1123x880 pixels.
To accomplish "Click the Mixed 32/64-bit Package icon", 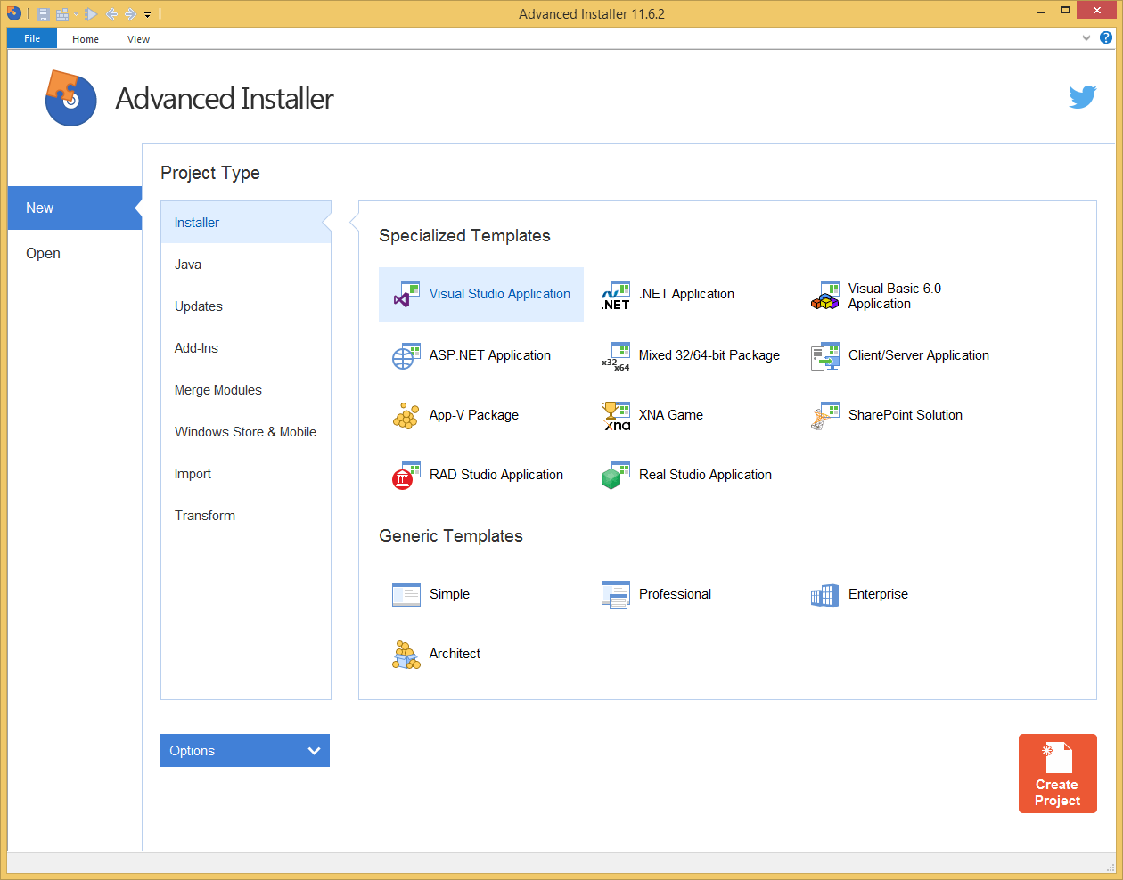I will [616, 356].
